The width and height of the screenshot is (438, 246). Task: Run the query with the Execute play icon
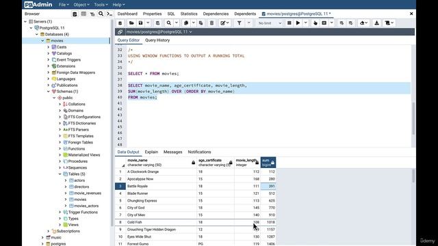[x=298, y=23]
